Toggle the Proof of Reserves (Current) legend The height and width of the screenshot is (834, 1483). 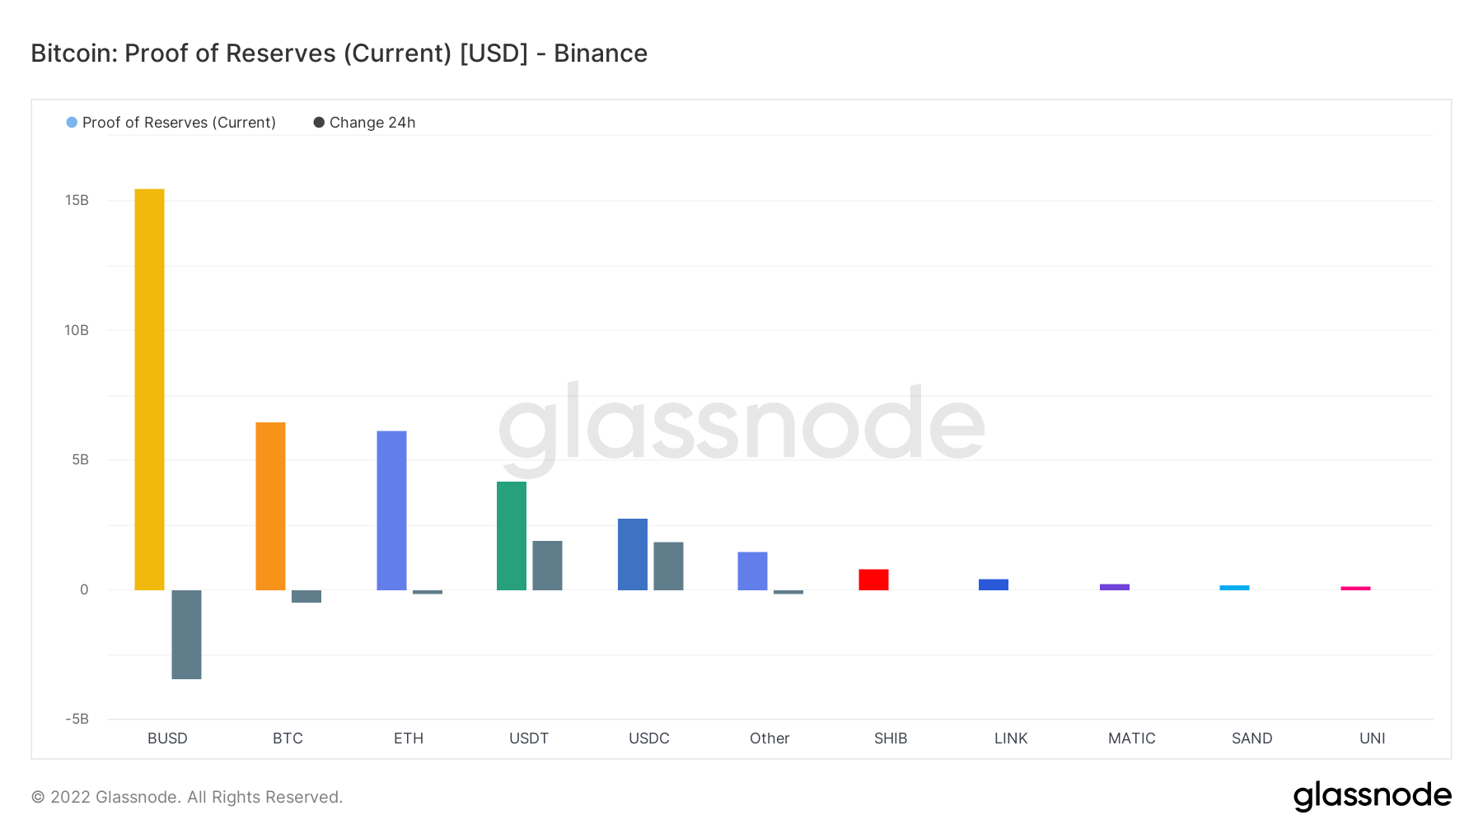[179, 123]
